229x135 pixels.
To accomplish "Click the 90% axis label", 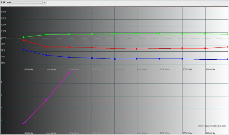I will click(3, 44).
